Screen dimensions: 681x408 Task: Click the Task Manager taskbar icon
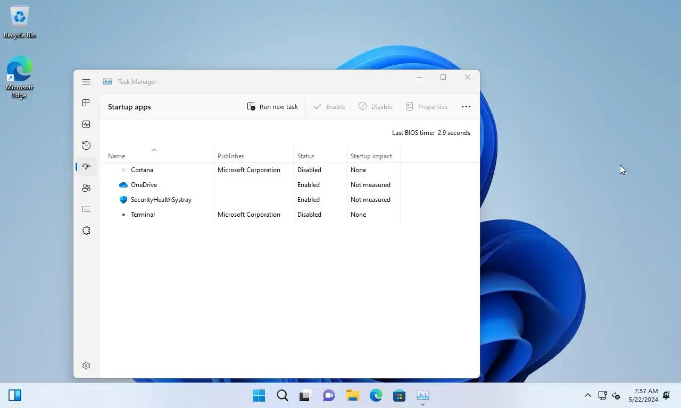coord(423,395)
